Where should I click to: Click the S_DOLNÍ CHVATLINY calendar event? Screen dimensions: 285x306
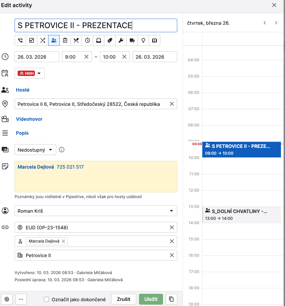coord(241,215)
